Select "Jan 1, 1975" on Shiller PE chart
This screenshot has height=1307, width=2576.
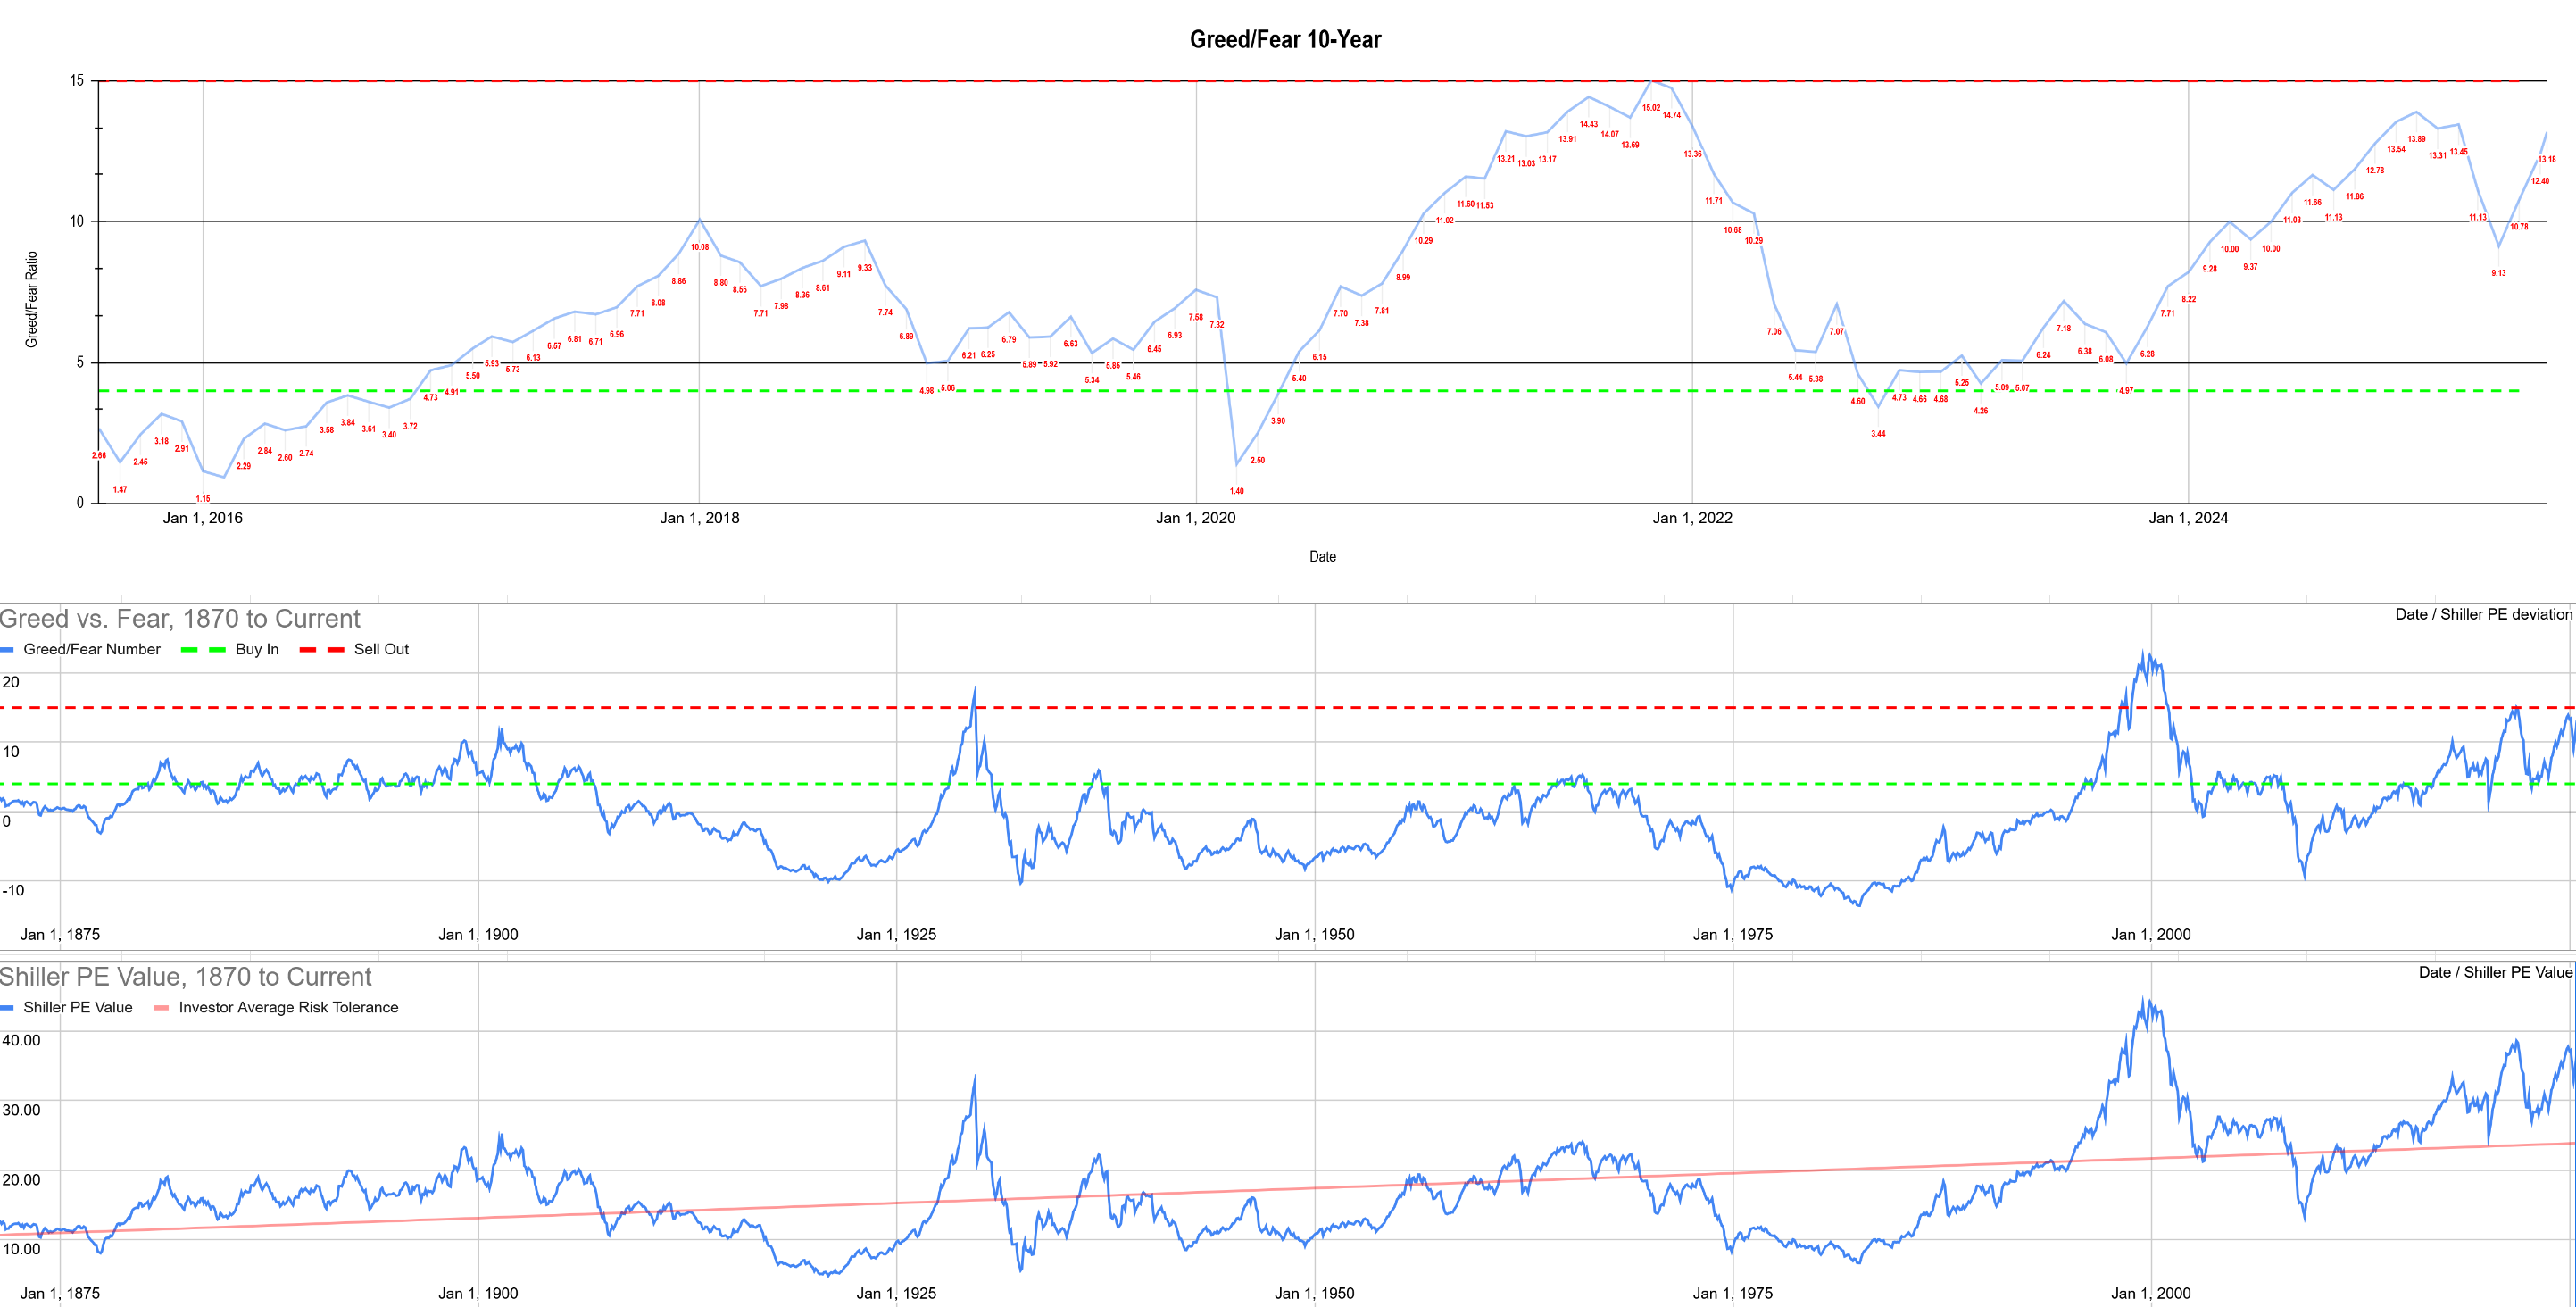coord(1732,1293)
